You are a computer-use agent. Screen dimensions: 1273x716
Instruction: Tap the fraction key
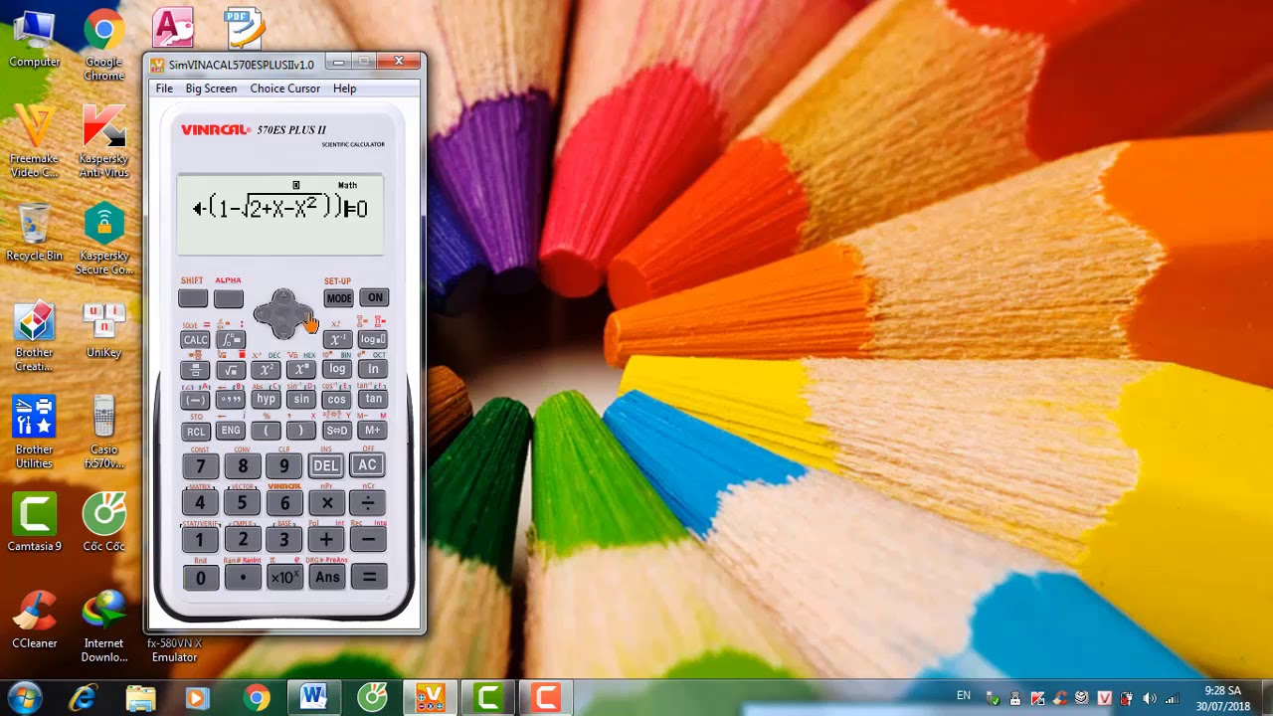pos(195,370)
